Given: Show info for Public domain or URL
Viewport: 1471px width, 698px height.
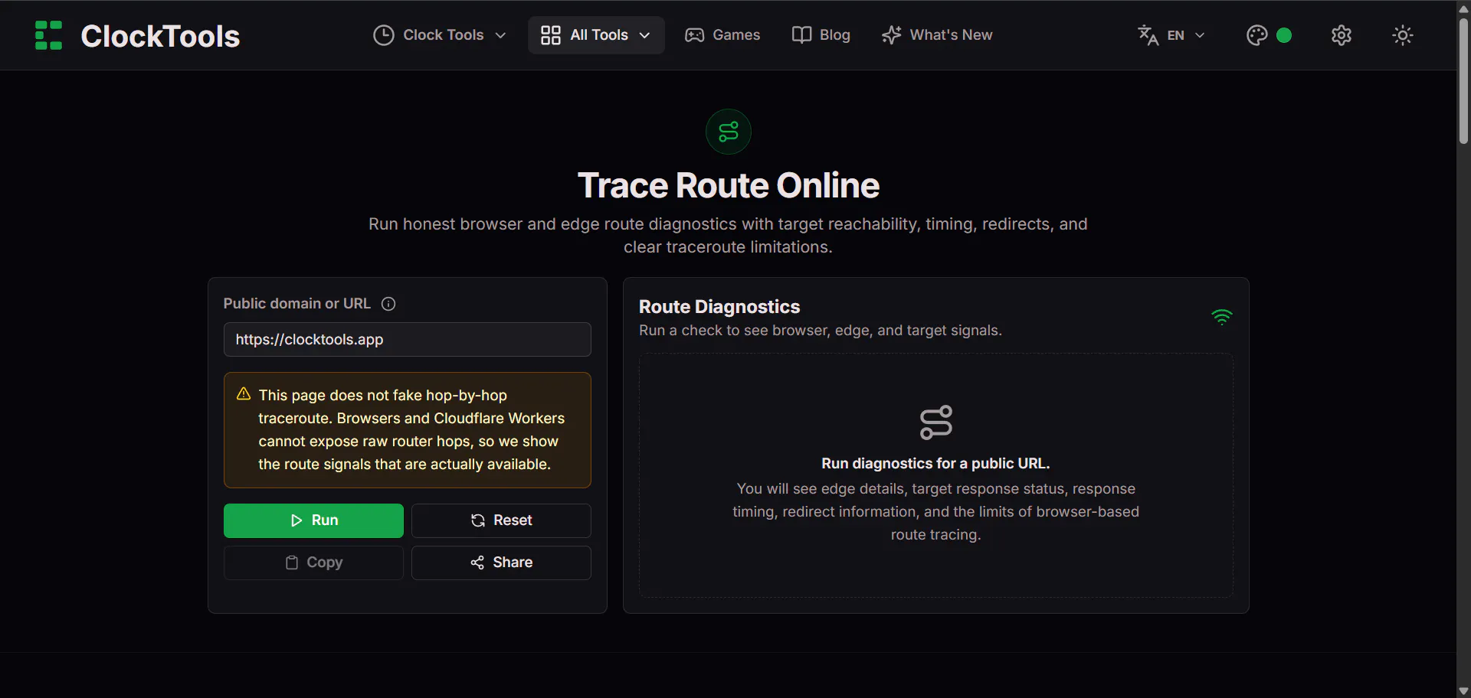Looking at the screenshot, I should tap(388, 304).
